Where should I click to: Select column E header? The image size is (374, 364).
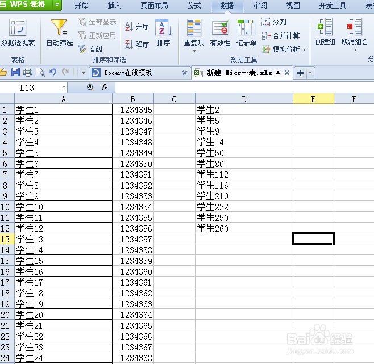click(x=313, y=99)
